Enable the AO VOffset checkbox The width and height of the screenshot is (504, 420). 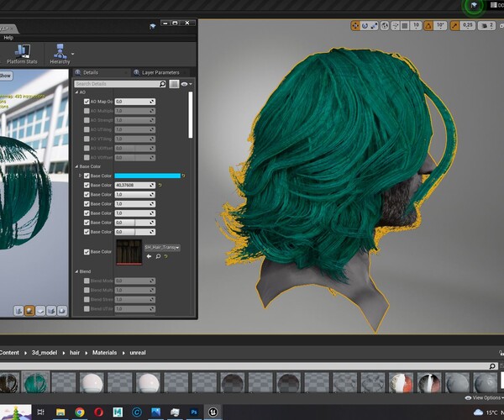pos(87,157)
